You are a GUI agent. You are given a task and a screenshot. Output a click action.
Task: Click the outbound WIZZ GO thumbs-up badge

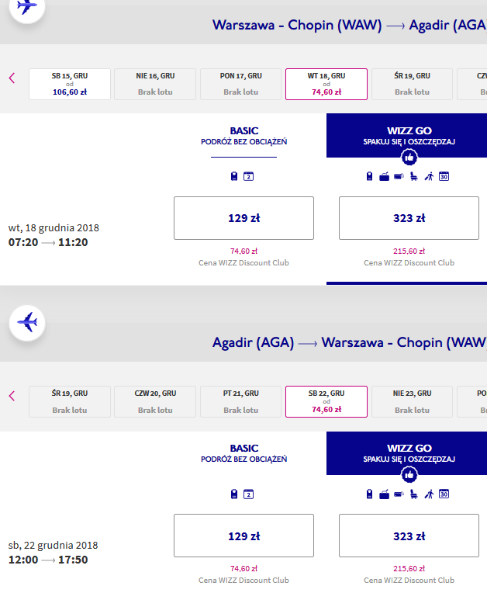pyautogui.click(x=409, y=158)
